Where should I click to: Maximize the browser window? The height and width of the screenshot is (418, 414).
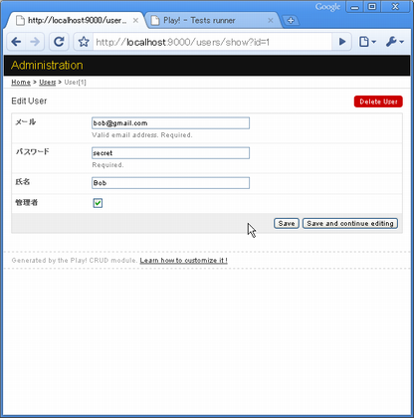(372, 7)
